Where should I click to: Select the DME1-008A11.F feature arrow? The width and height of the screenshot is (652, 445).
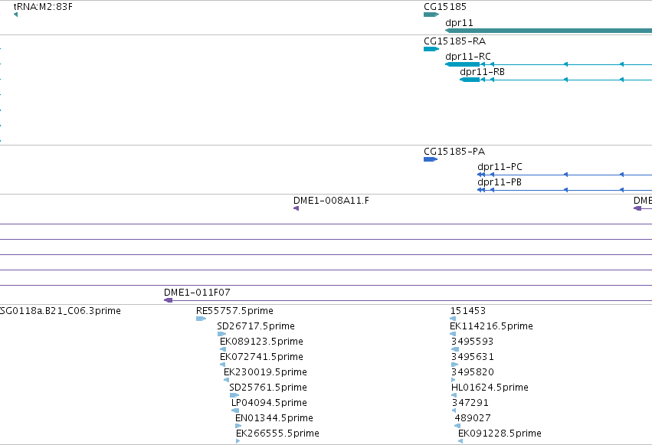click(x=296, y=208)
